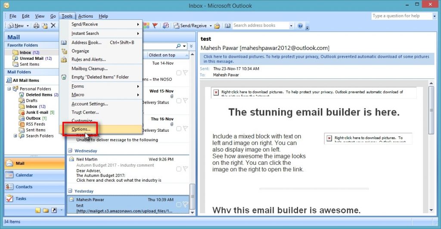This screenshot has height=229, width=441.
Task: Click the Categorize colored squares icon
Action: click(x=146, y=25)
